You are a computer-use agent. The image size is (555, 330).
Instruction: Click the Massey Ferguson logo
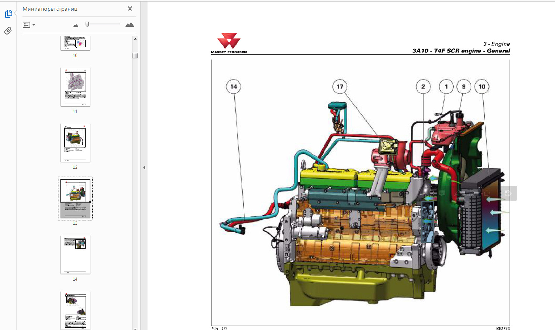pos(229,44)
